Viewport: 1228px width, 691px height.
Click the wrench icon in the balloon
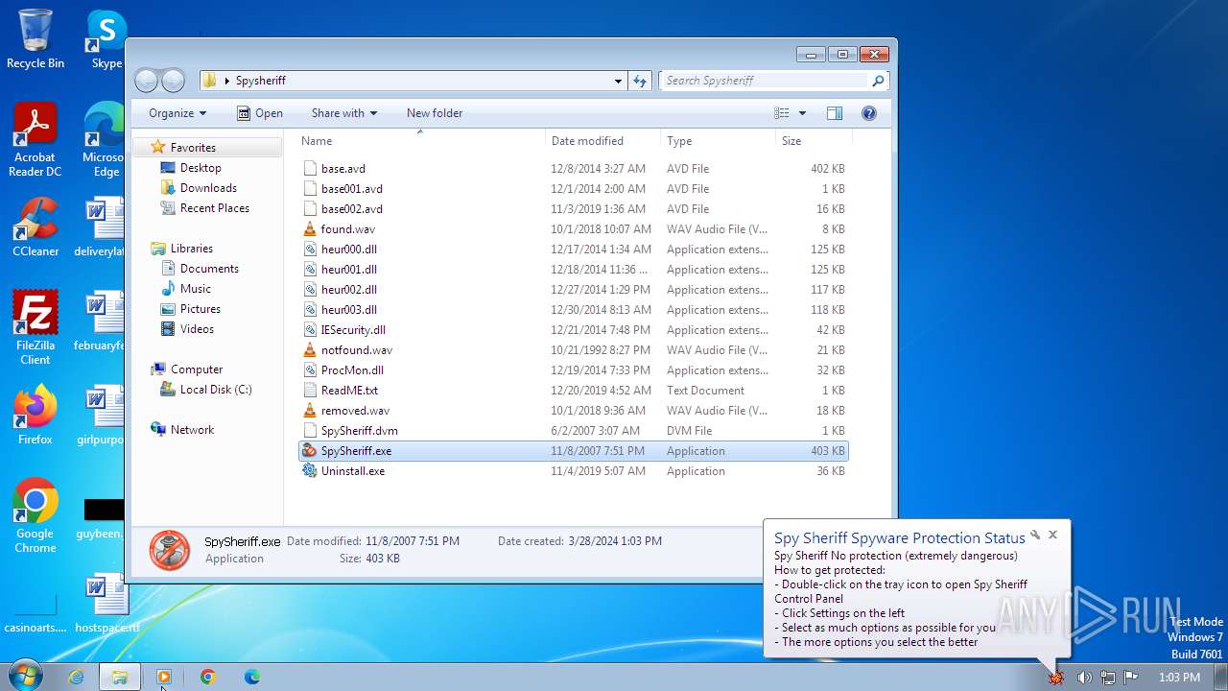(x=1035, y=535)
